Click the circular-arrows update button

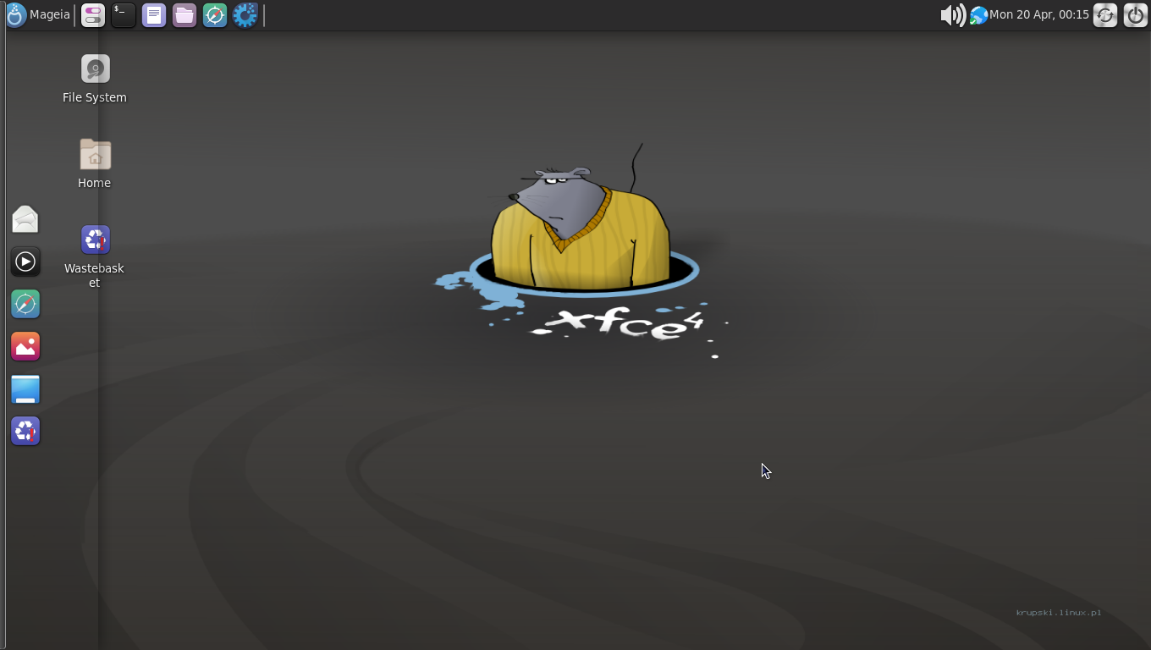point(1105,14)
